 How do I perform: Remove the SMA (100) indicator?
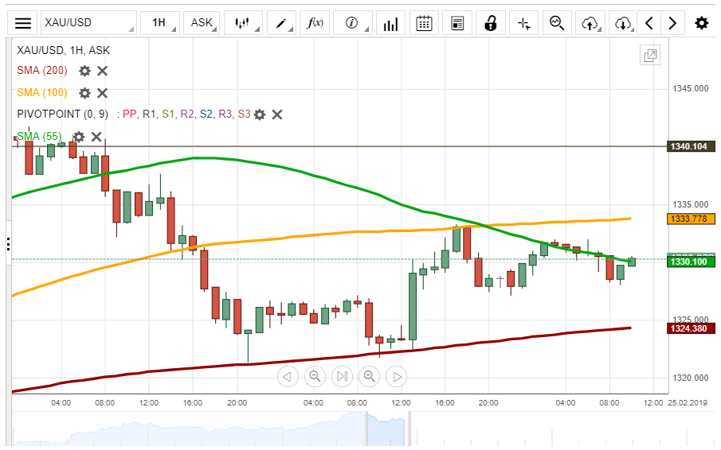click(102, 92)
